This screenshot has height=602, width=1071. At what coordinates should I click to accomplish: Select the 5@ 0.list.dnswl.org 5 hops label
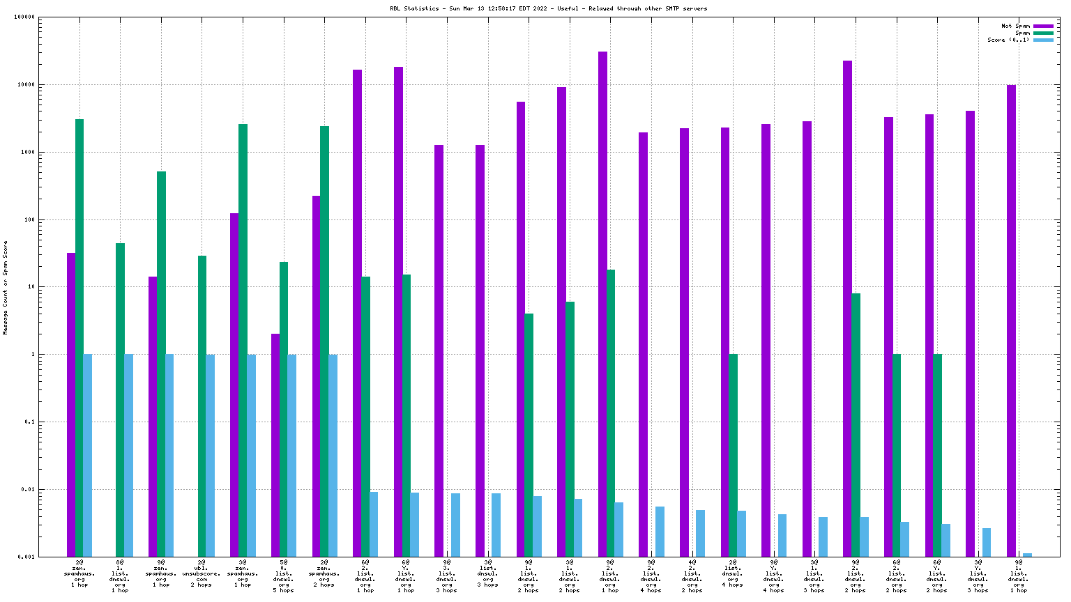point(283,576)
